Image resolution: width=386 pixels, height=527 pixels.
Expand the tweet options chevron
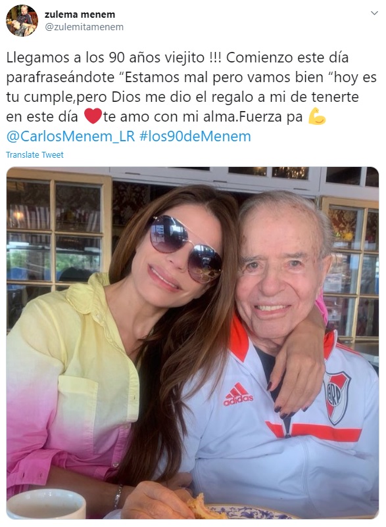374,13
